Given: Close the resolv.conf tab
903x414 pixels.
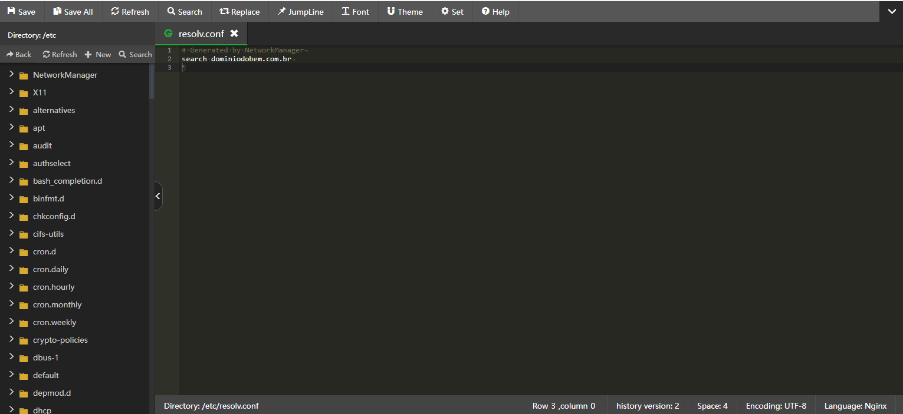Looking at the screenshot, I should 235,34.
